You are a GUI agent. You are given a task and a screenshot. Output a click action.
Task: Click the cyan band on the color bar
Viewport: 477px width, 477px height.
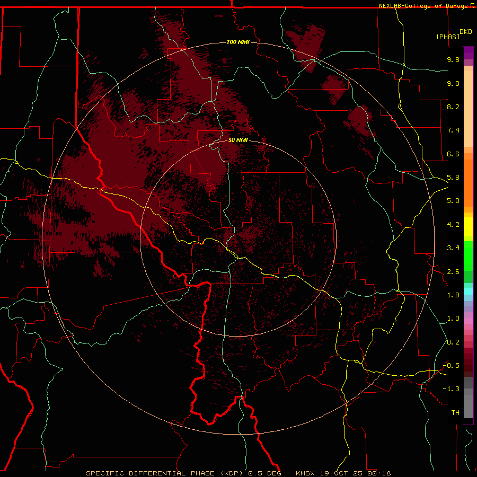[468, 291]
